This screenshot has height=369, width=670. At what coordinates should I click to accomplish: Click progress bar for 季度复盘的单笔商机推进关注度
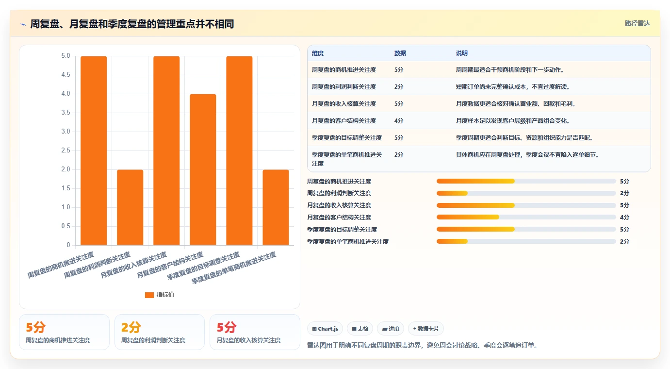(x=526, y=241)
